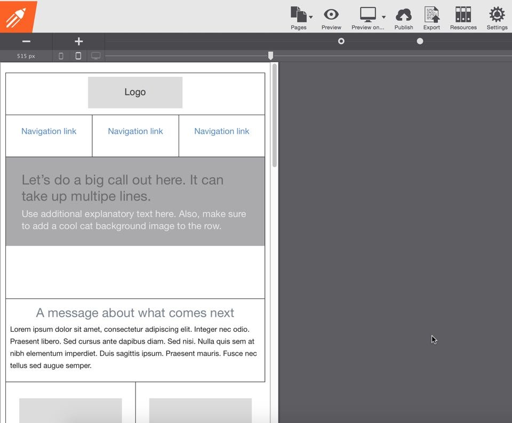The height and width of the screenshot is (423, 512).
Task: Open the Preview on... monitor icon
Action: [x=367, y=15]
